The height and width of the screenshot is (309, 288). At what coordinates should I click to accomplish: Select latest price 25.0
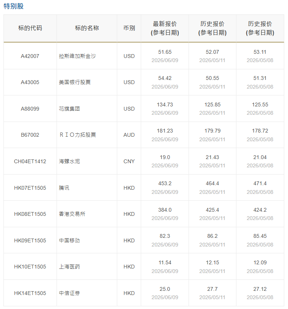coord(165,289)
